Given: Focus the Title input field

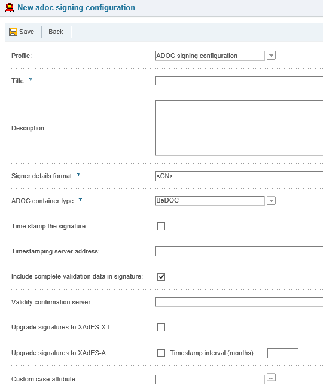Looking at the screenshot, I should pyautogui.click(x=239, y=81).
